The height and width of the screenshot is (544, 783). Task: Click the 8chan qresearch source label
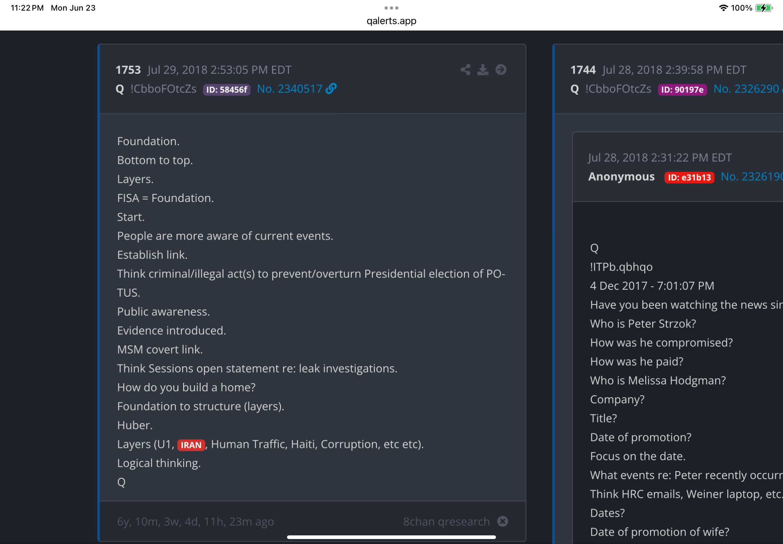(x=446, y=521)
